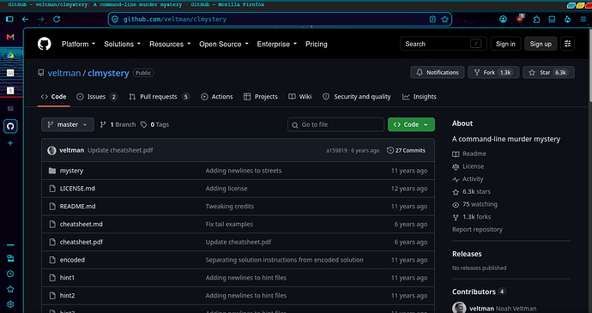The height and width of the screenshot is (313, 592).
Task: Open the green Code dropdown
Action: (411, 124)
